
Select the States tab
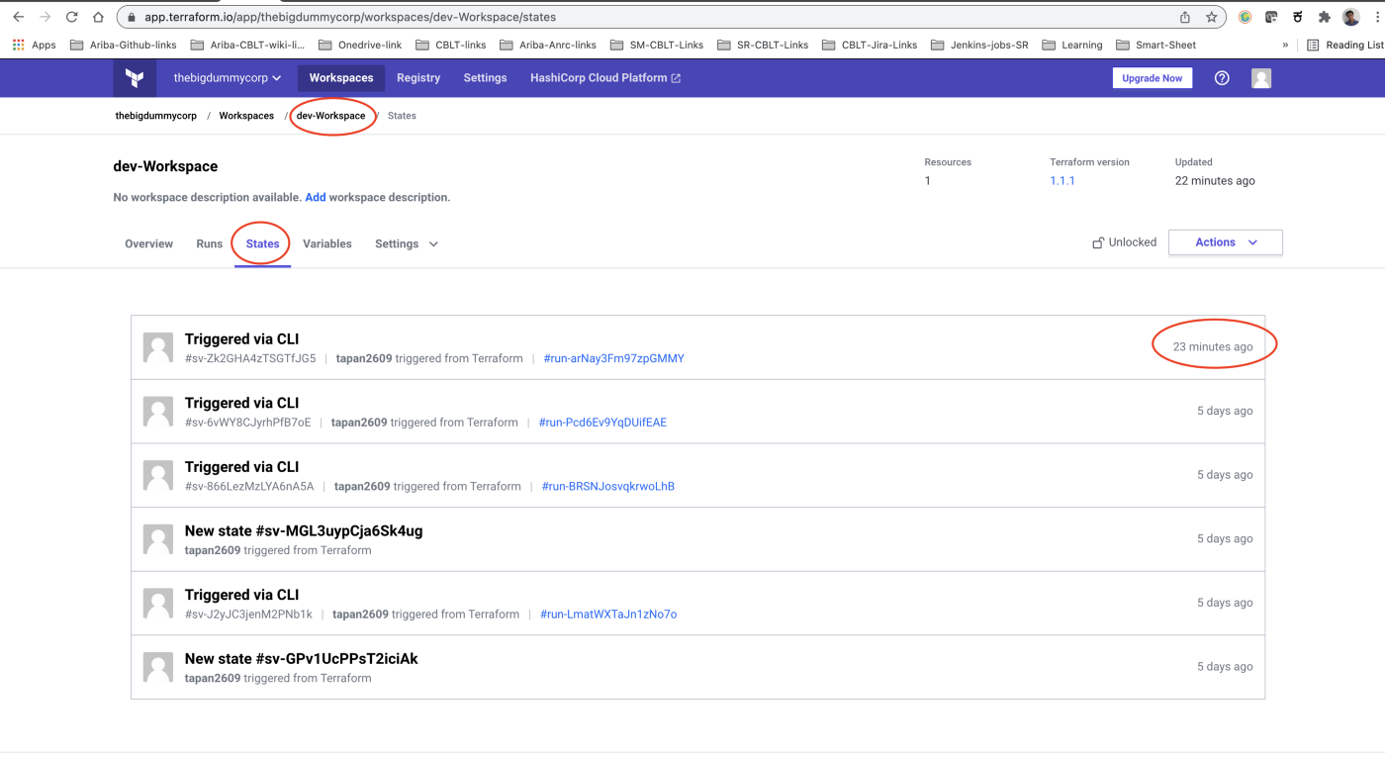click(262, 244)
